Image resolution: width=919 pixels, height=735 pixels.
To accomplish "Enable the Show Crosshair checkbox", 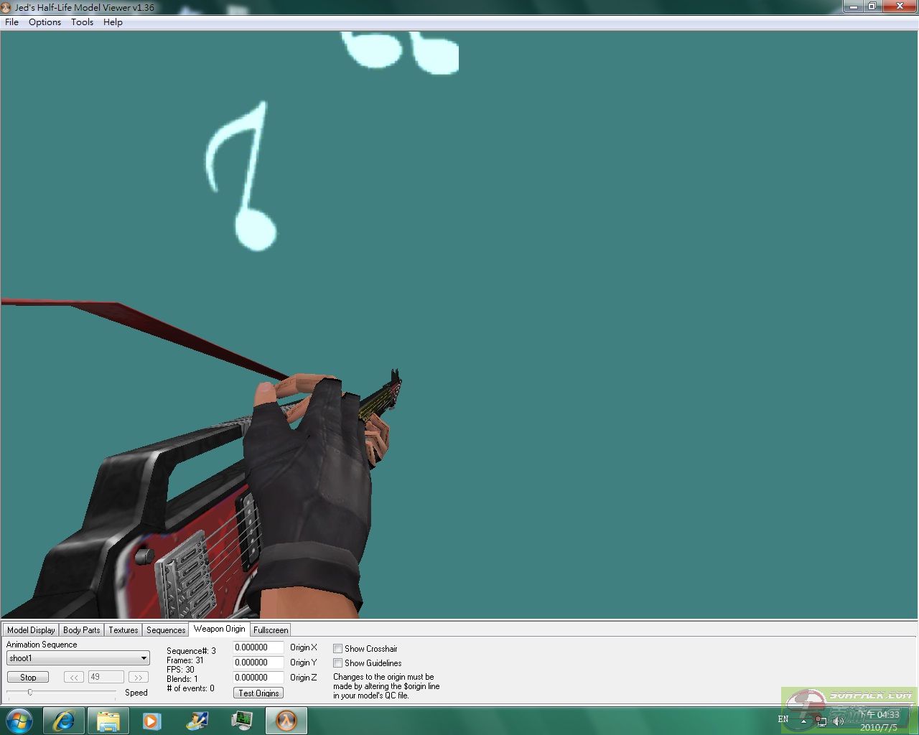I will (337, 649).
